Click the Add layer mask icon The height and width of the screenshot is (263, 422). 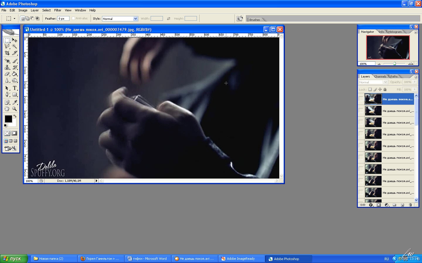(x=379, y=205)
